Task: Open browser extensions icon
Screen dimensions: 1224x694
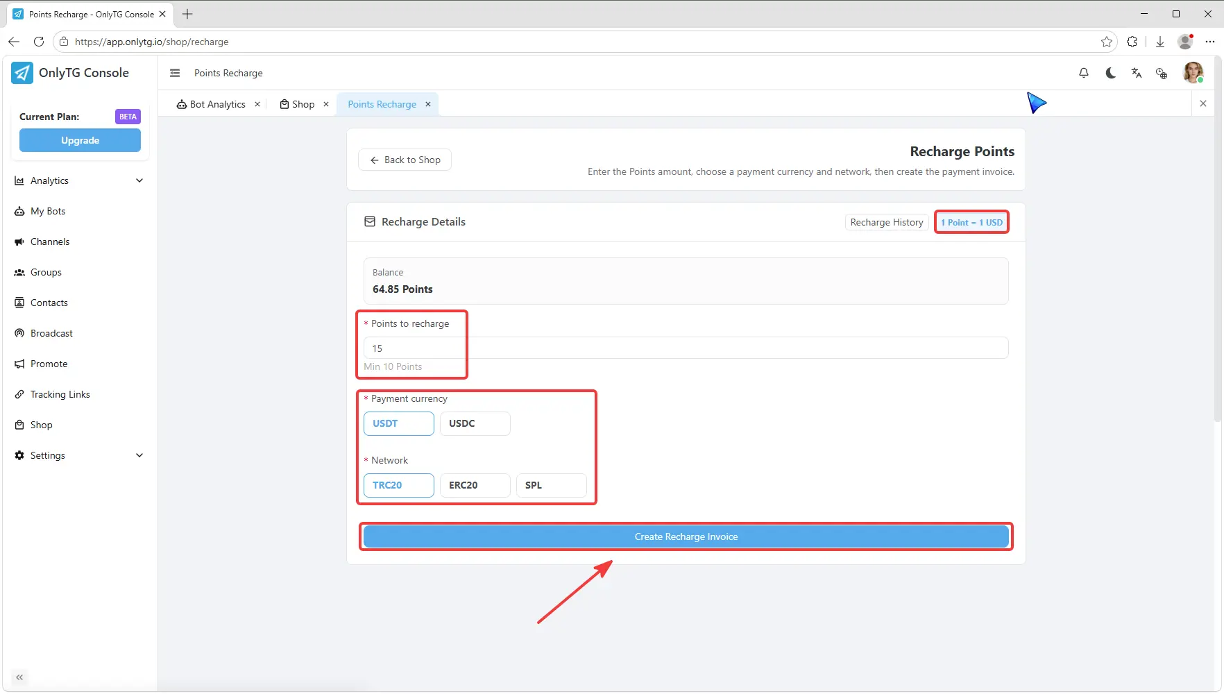Action: (x=1132, y=42)
